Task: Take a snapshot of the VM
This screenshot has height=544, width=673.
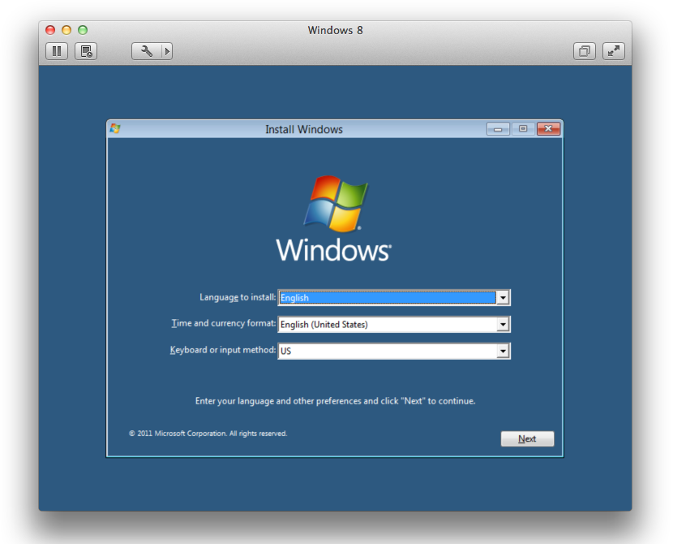Action: coord(86,51)
